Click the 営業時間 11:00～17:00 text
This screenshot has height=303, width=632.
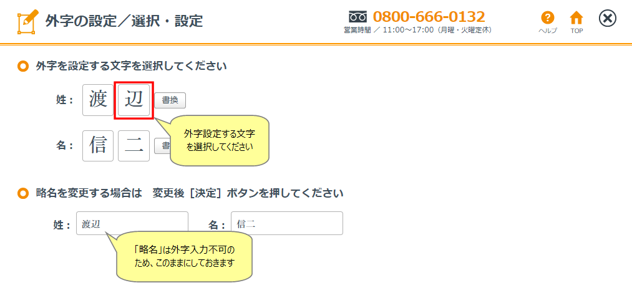[417, 30]
